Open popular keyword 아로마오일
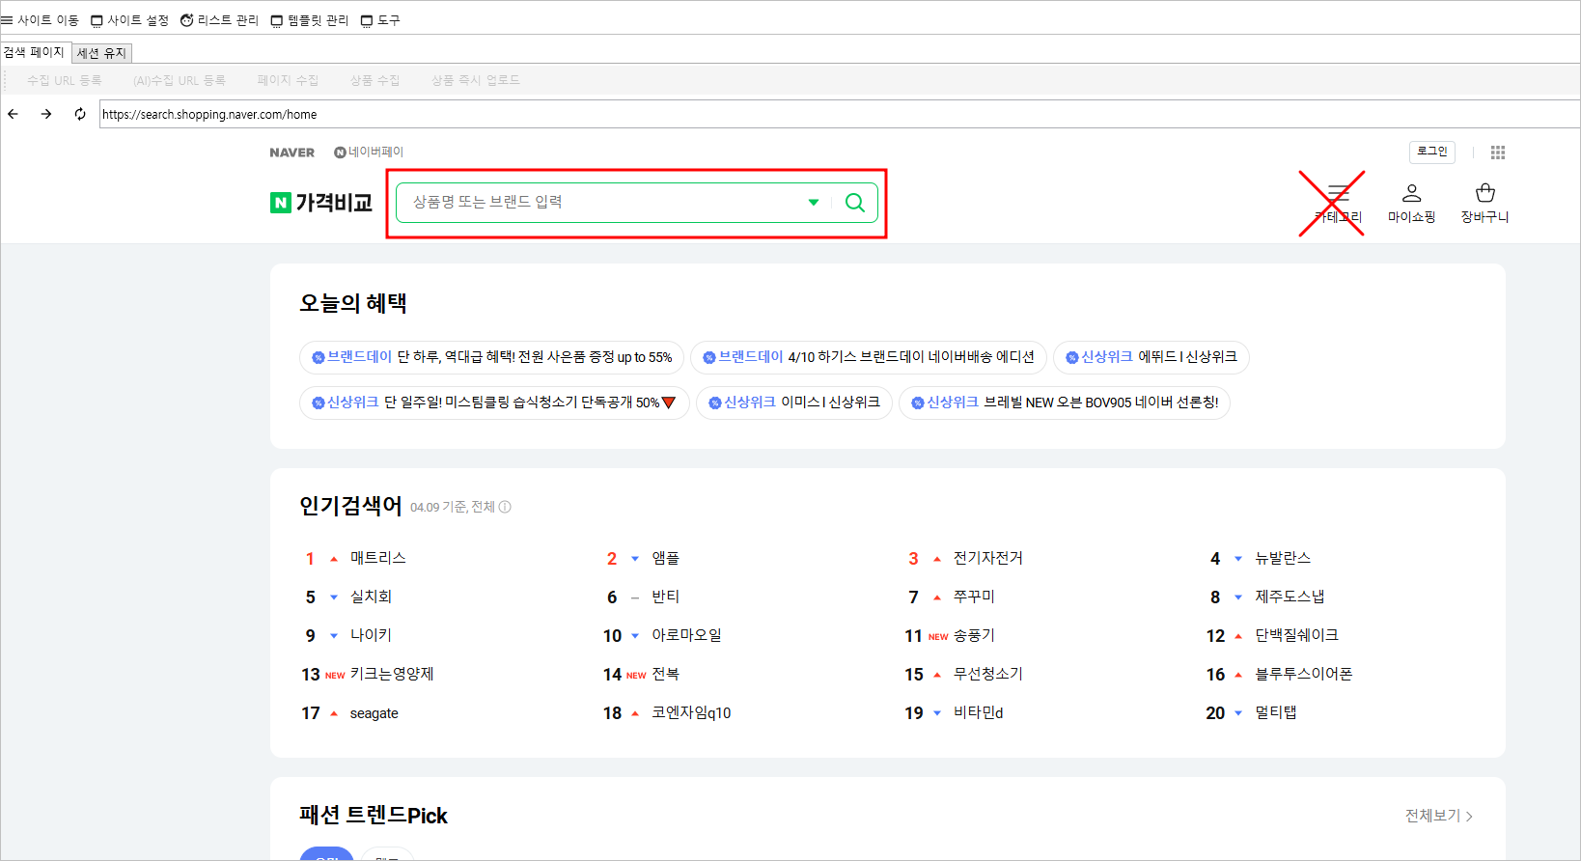Screen dimensions: 1581x861 (x=687, y=635)
